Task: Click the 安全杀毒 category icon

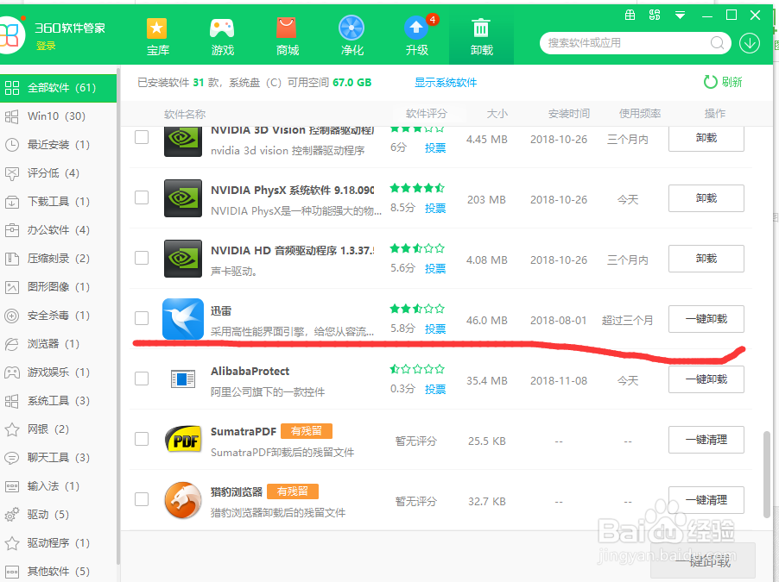Action: click(x=12, y=316)
